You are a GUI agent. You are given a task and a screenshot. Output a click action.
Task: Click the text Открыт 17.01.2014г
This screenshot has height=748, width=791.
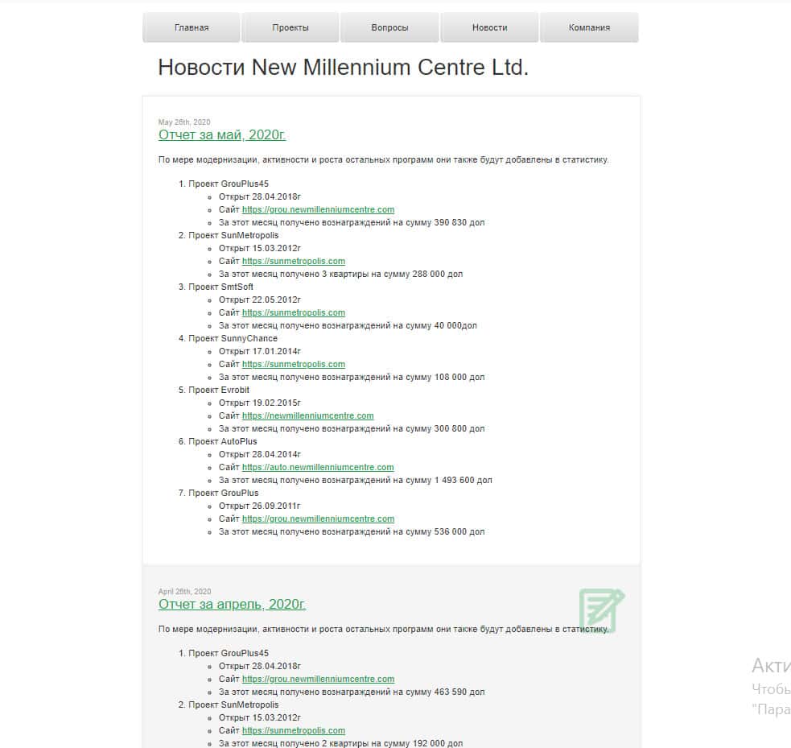click(260, 351)
